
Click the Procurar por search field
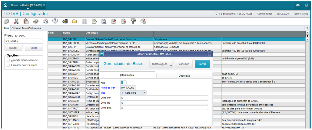coord(24,41)
